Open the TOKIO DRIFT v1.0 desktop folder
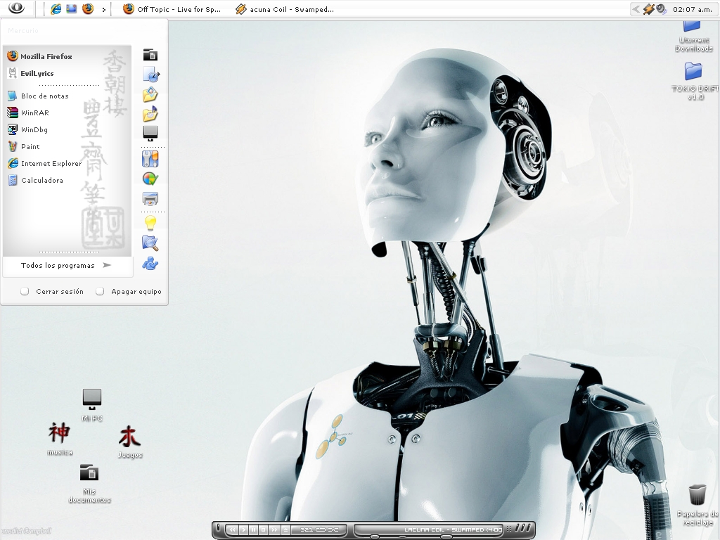 [694, 81]
